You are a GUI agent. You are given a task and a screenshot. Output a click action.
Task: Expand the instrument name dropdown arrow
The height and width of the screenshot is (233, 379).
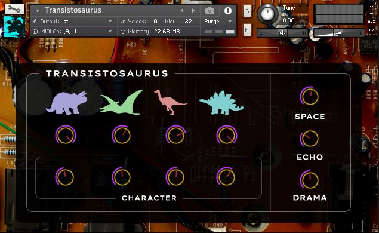[x=37, y=10]
